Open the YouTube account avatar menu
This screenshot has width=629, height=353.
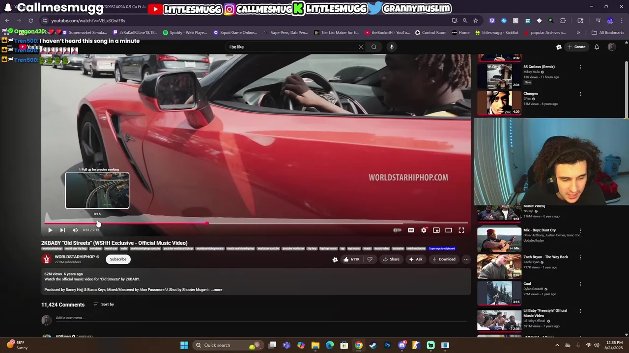(612, 47)
